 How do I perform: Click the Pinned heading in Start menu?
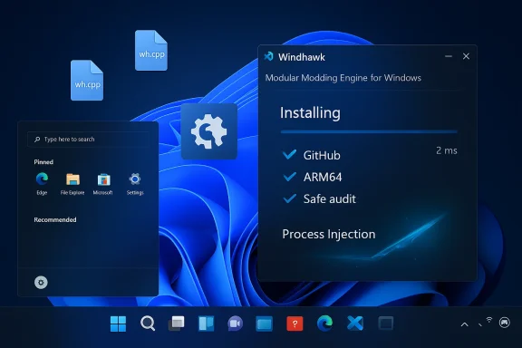43,162
